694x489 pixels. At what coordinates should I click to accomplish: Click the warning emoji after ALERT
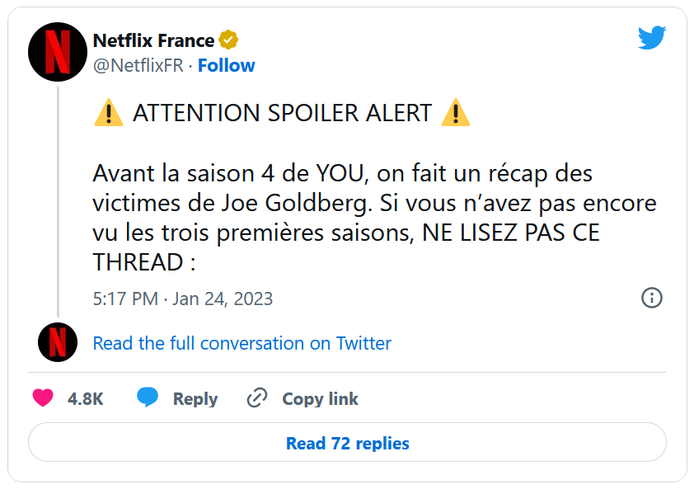coord(455,114)
